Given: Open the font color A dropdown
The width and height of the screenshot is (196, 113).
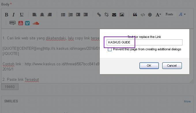Looking at the screenshot, I should click(x=182, y=14).
